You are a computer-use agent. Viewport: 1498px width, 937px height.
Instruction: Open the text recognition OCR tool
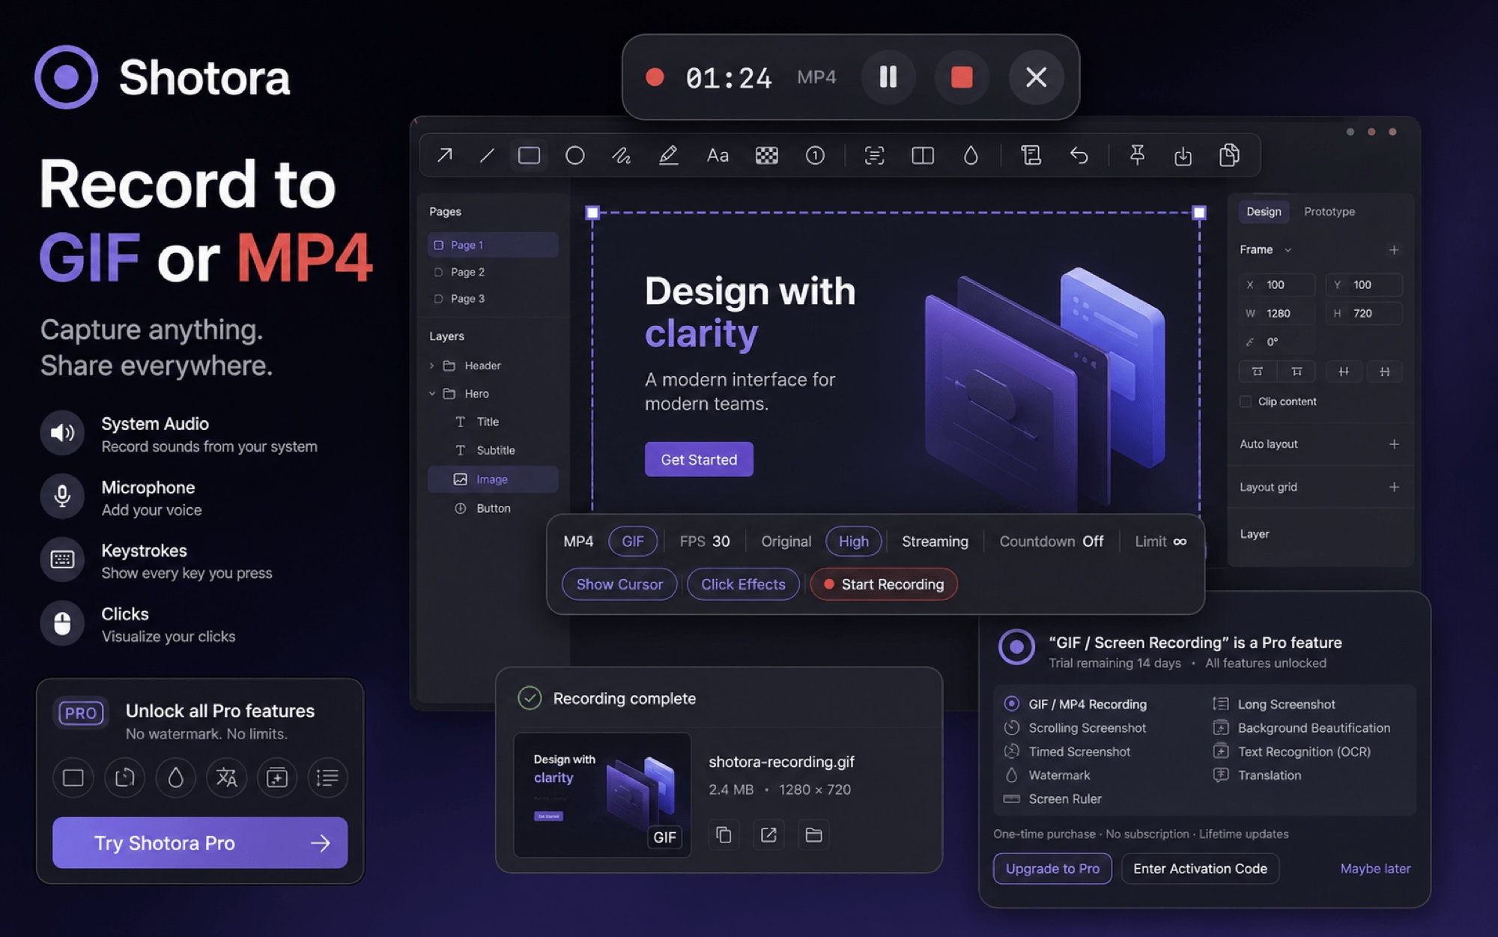tap(874, 155)
